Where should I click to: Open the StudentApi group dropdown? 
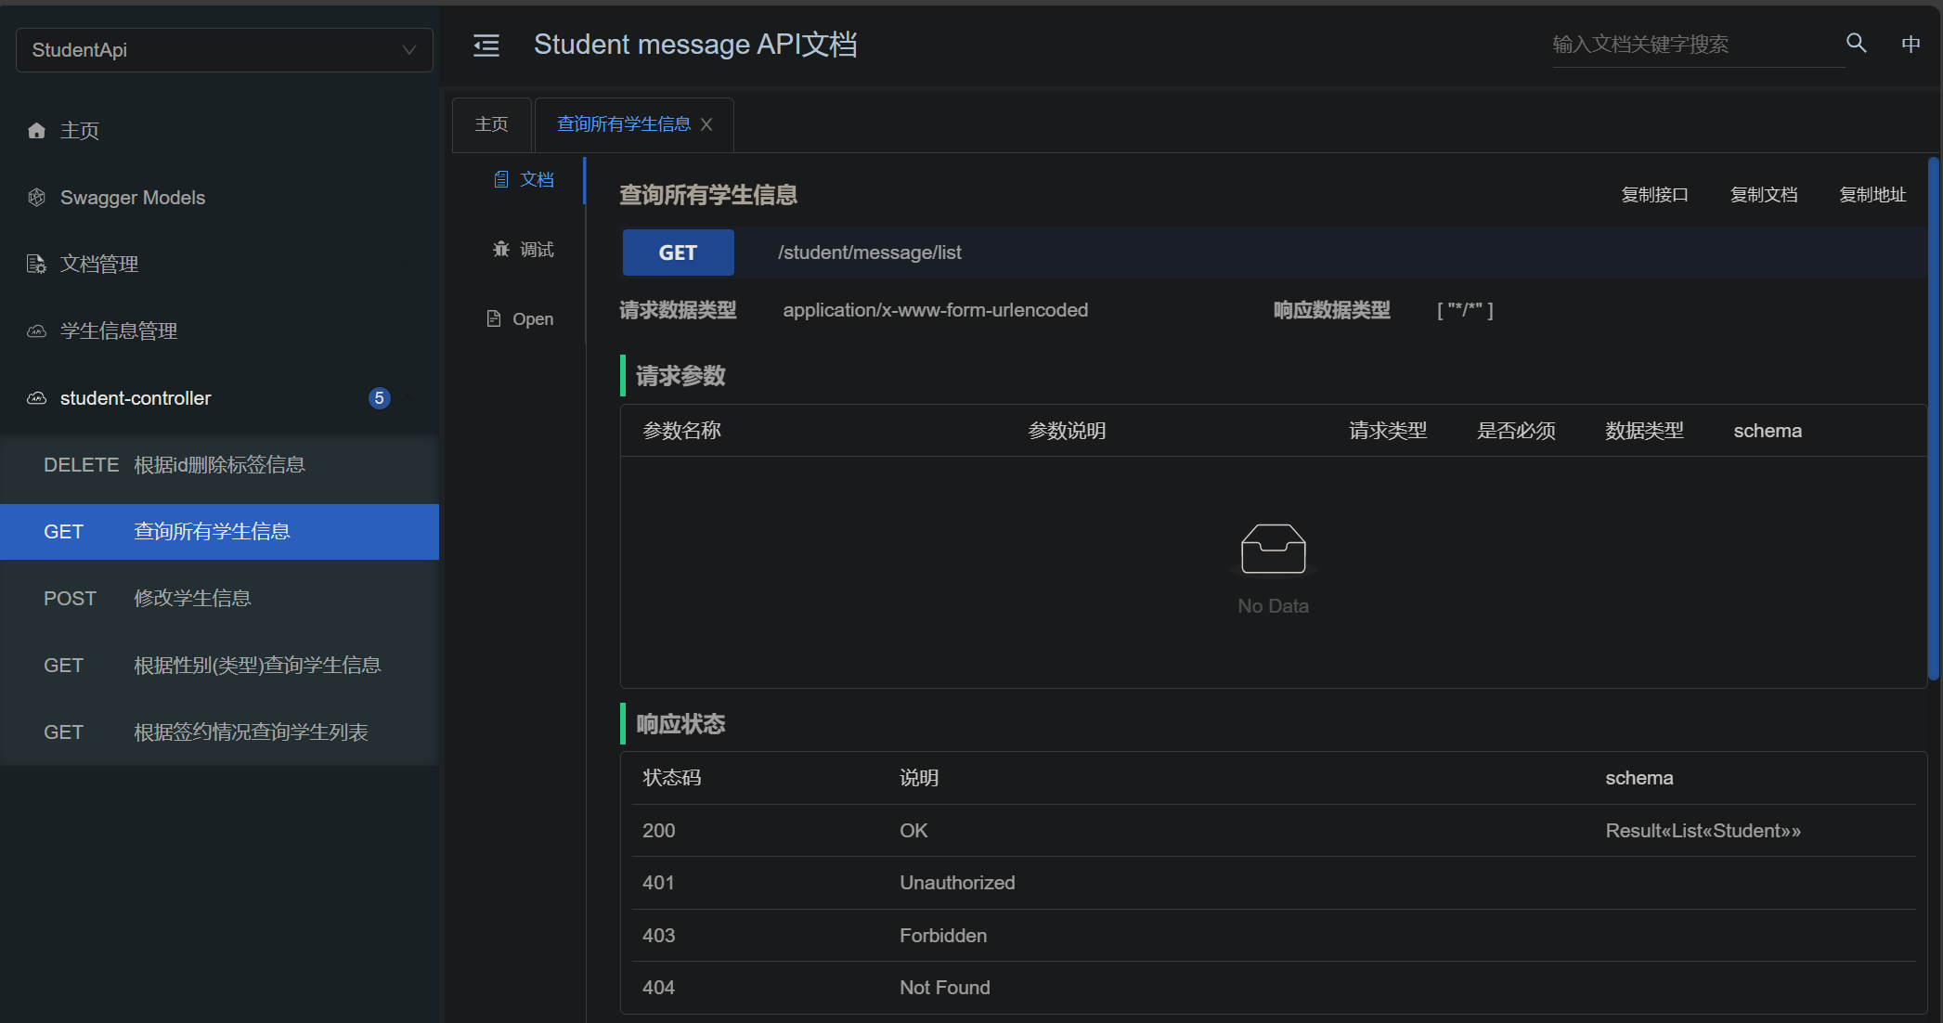(x=224, y=50)
